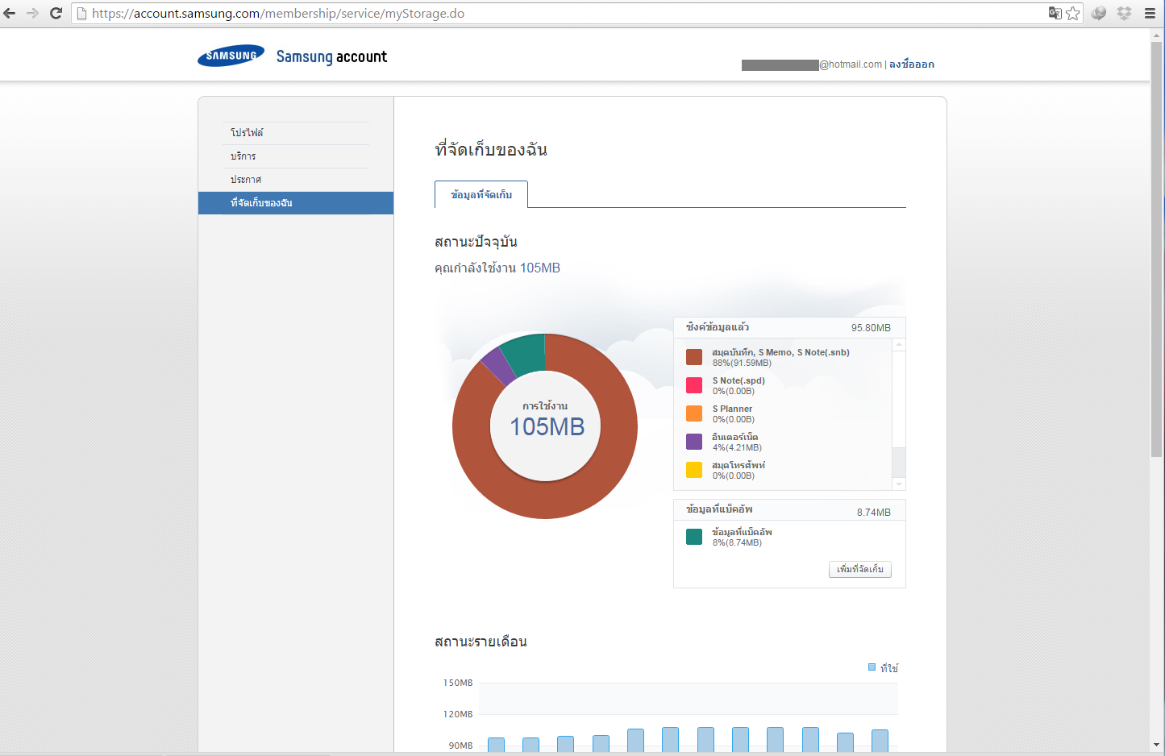Click the page scrollbar up arrow
This screenshot has width=1165, height=756.
(x=1158, y=35)
